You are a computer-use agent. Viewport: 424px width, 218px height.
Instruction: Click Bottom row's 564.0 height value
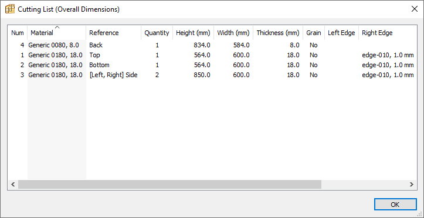tap(202, 65)
